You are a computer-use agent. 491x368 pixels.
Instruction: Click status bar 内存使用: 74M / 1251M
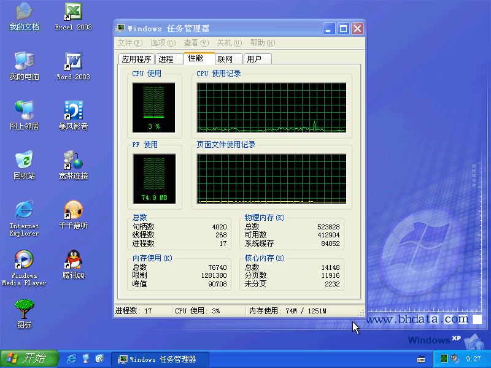pos(287,311)
